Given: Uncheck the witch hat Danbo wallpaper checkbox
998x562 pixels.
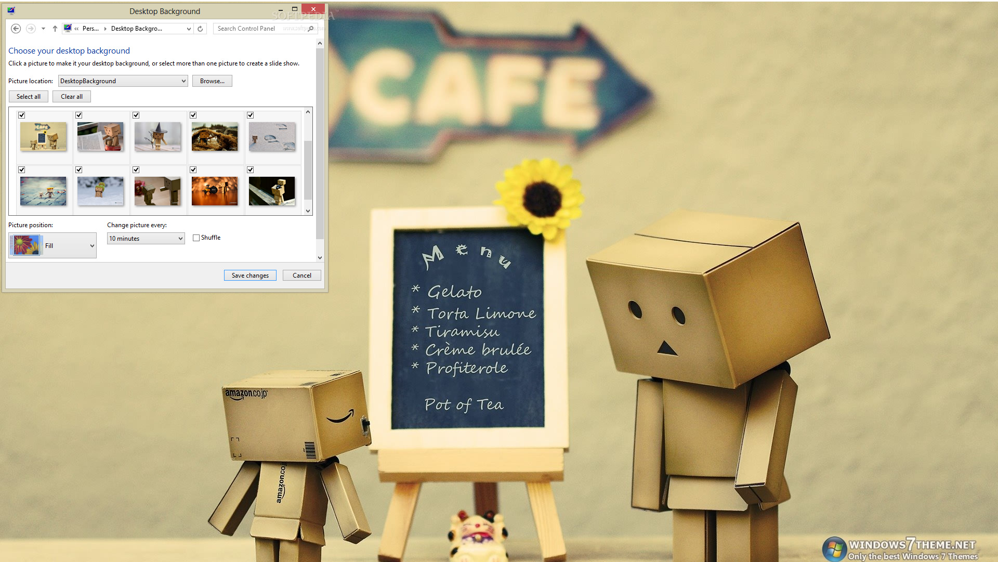Looking at the screenshot, I should pyautogui.click(x=136, y=115).
